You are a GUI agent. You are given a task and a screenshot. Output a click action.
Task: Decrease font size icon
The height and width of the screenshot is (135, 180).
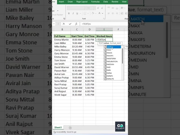click(102, 8)
